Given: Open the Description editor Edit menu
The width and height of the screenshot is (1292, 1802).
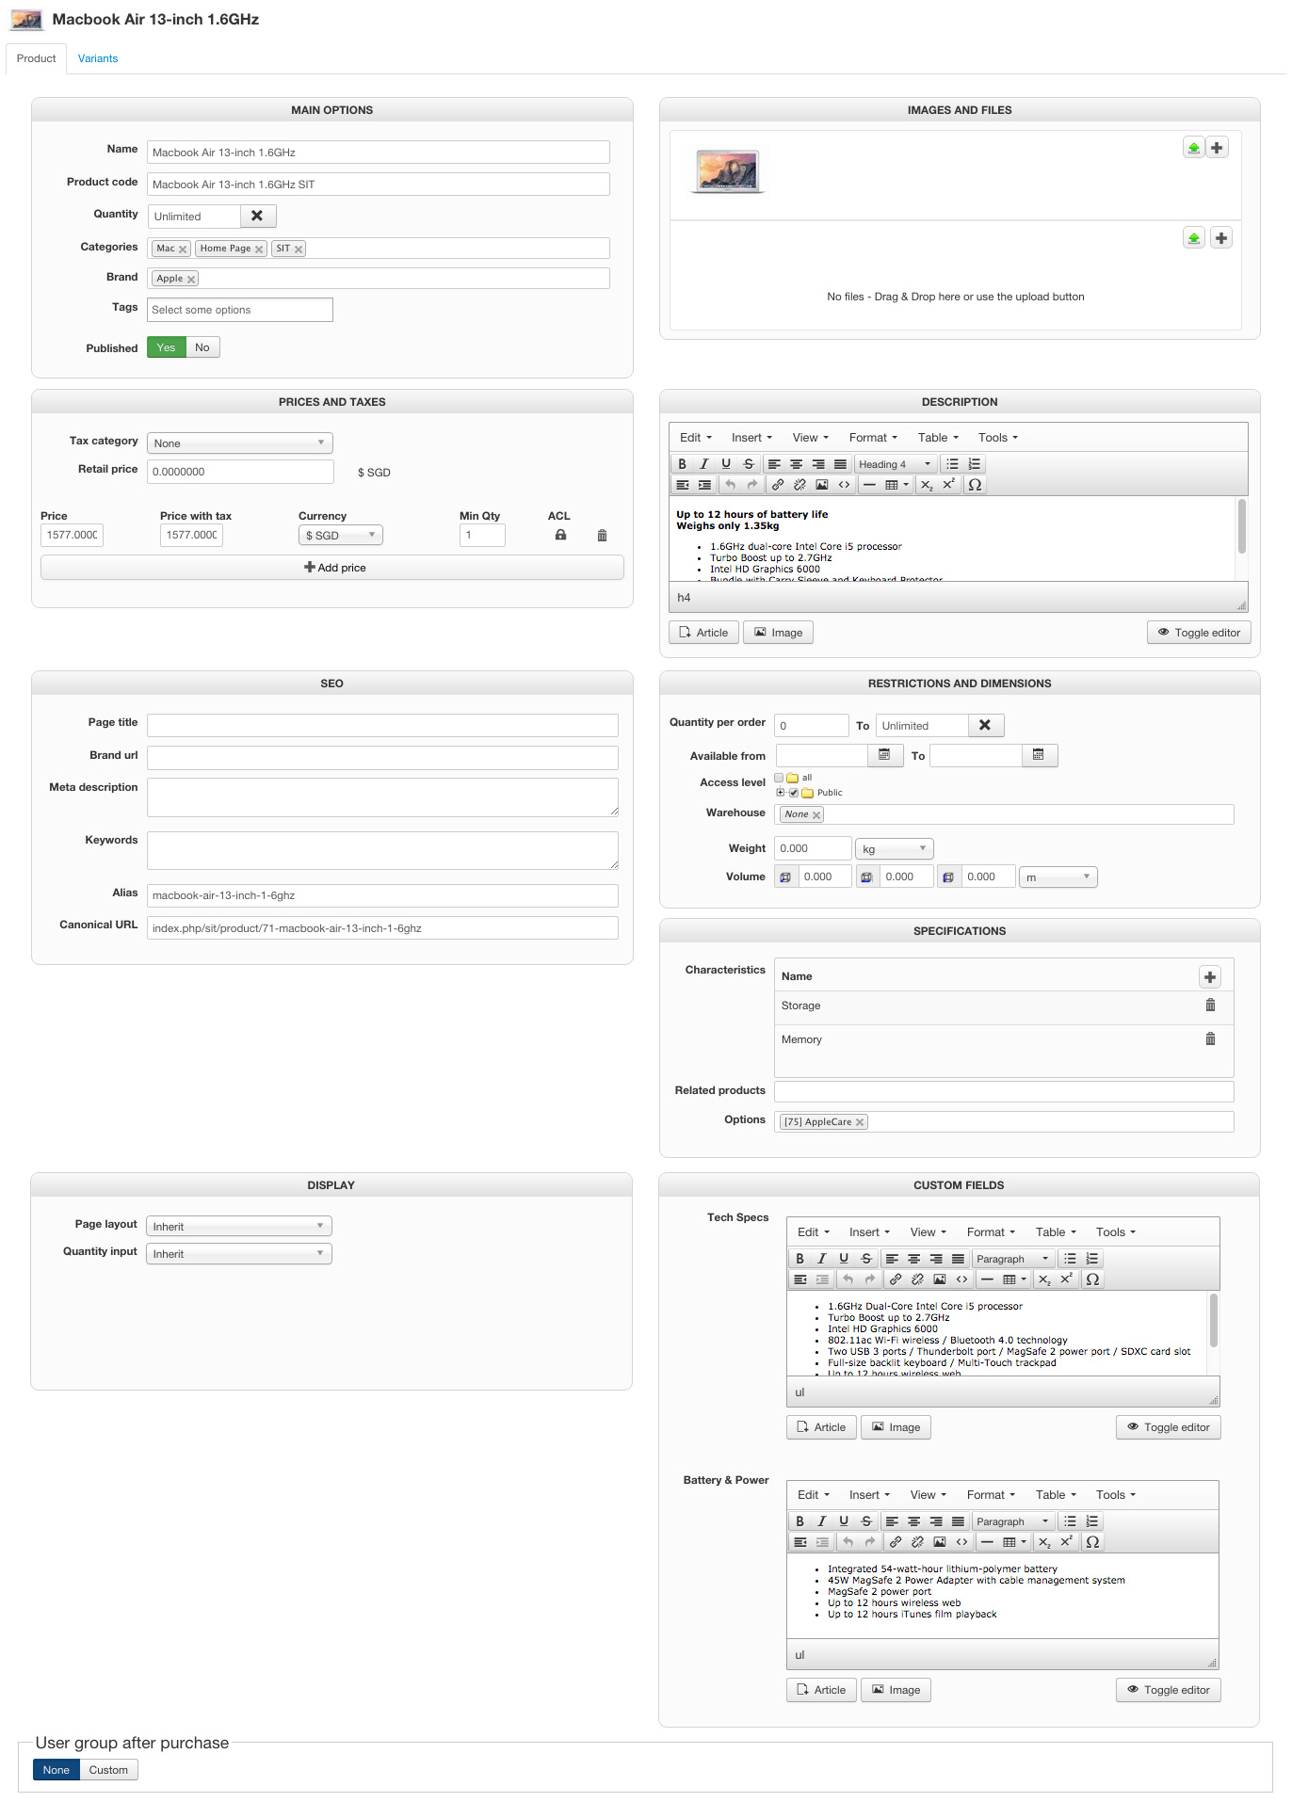Looking at the screenshot, I should [x=696, y=438].
